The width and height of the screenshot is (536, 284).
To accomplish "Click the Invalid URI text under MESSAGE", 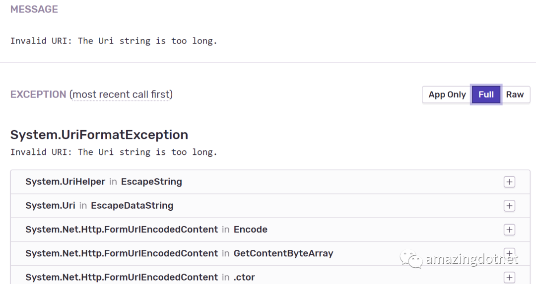I will tap(114, 41).
